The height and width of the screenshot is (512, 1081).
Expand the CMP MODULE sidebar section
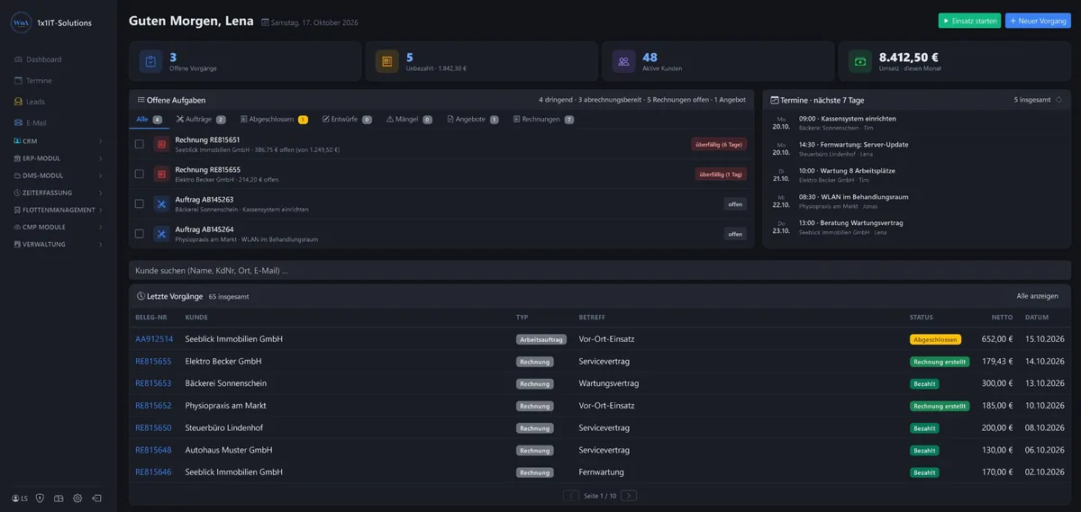58,227
